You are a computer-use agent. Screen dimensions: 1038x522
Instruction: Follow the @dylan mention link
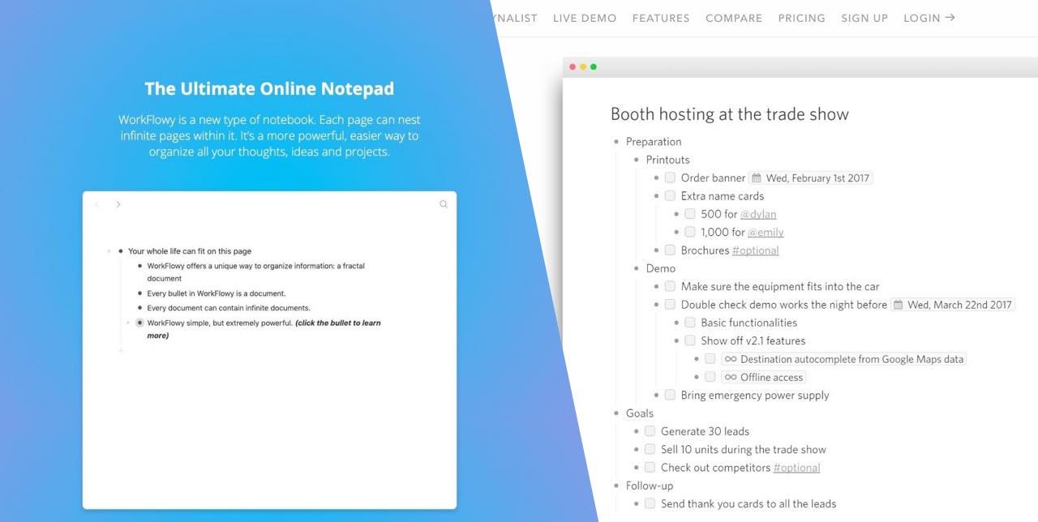[x=758, y=214]
